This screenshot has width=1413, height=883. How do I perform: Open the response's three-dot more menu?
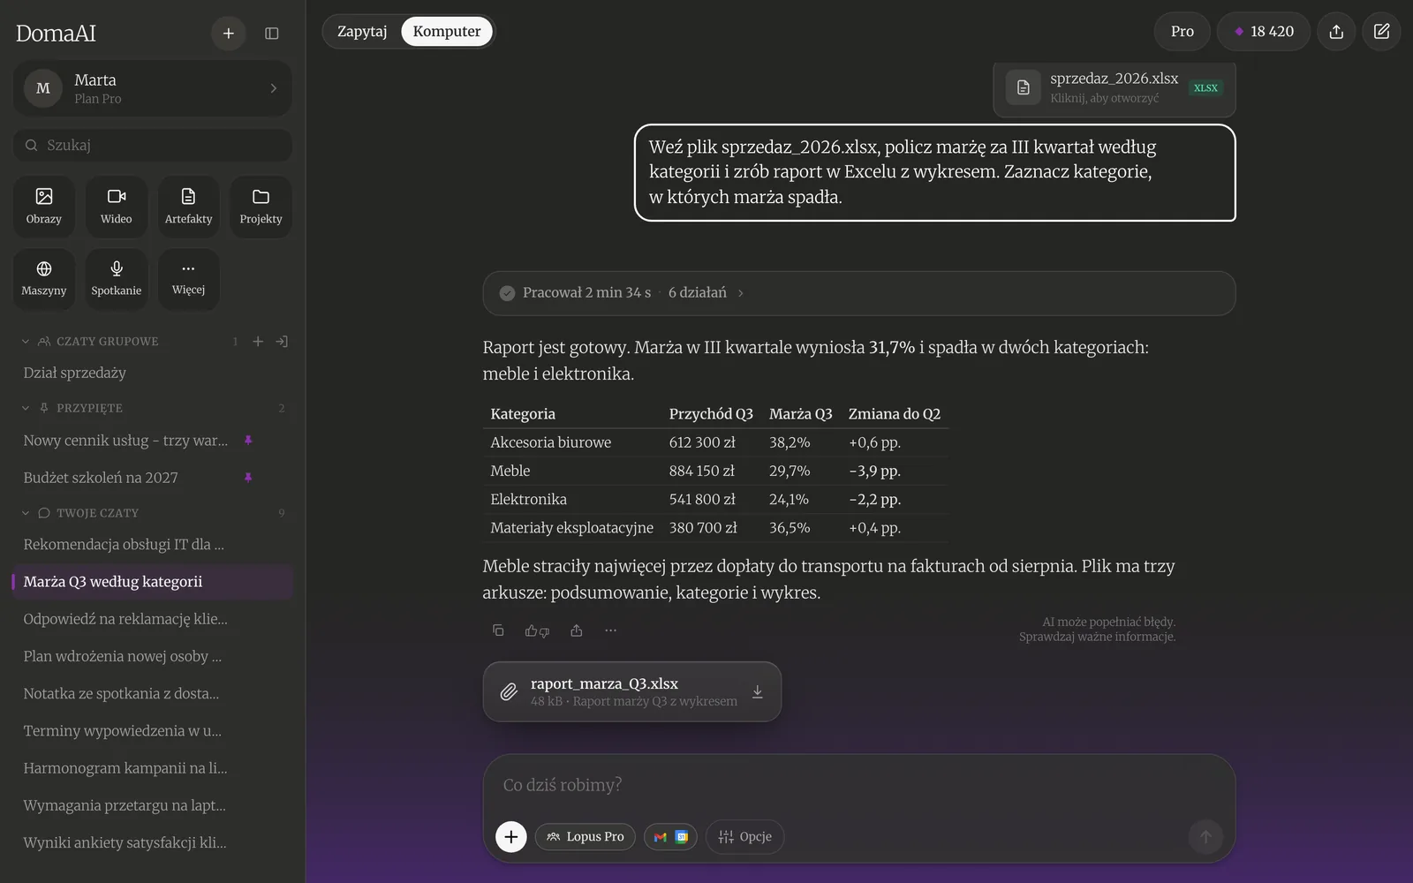coord(611,630)
